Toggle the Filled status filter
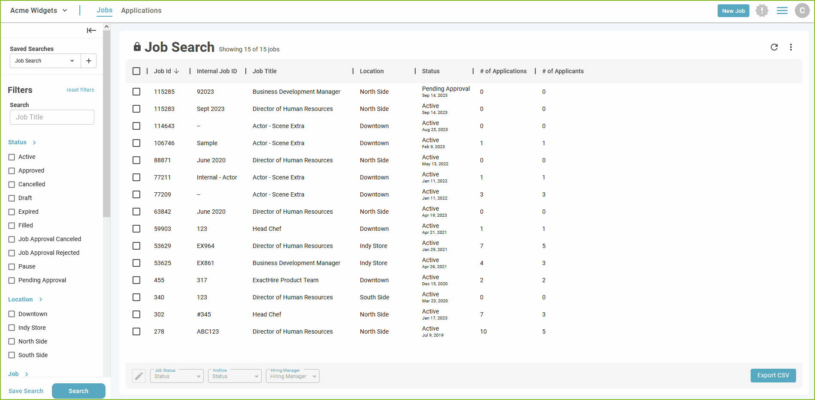Image resolution: width=815 pixels, height=400 pixels. (x=12, y=226)
